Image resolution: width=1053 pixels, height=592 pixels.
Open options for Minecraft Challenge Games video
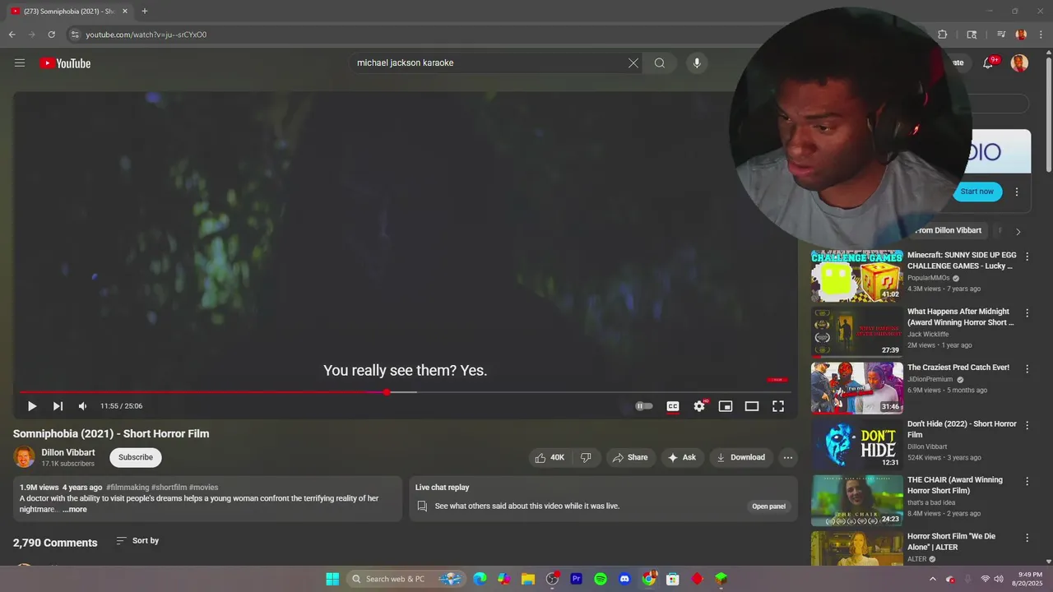coord(1027,257)
